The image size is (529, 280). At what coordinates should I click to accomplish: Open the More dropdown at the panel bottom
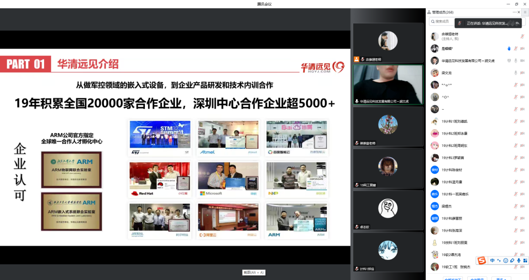(502, 279)
